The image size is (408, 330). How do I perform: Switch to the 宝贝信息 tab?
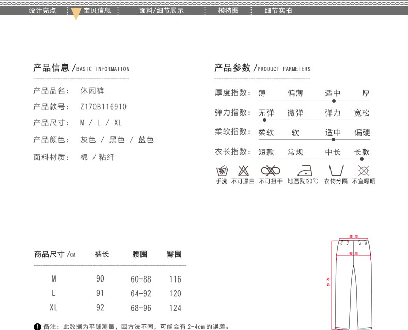(x=97, y=10)
